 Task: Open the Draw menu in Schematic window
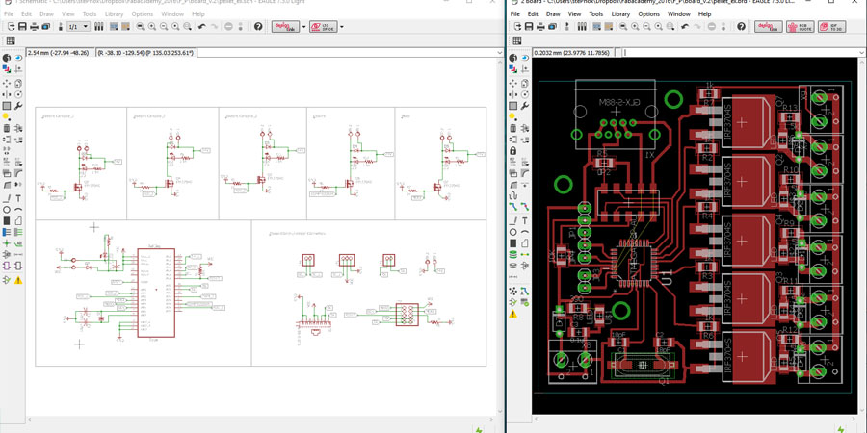46,13
